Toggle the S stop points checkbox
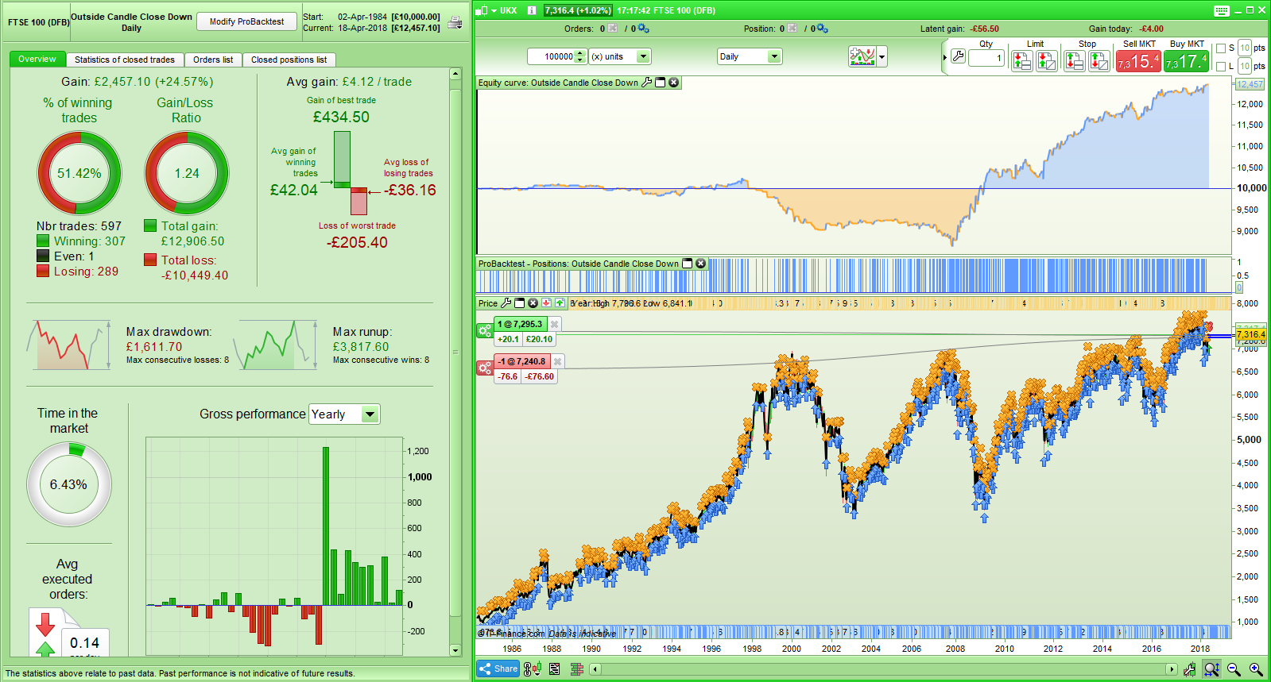Viewport: 1271px width, 682px height. [1221, 48]
